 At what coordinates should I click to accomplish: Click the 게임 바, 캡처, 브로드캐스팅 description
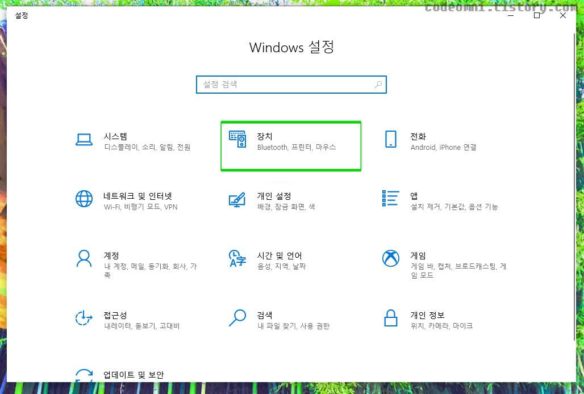[x=458, y=270]
